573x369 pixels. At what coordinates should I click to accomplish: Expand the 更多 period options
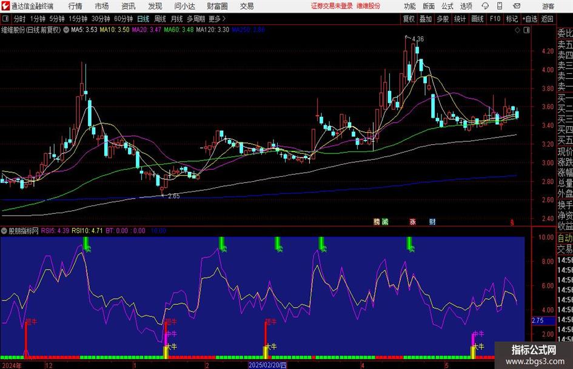pos(217,19)
